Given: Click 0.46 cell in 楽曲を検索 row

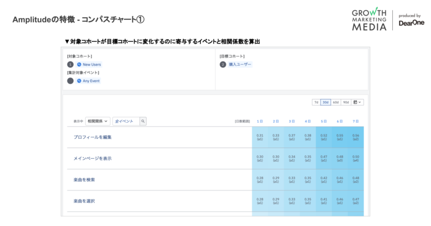Looking at the screenshot, I should 340,180.
